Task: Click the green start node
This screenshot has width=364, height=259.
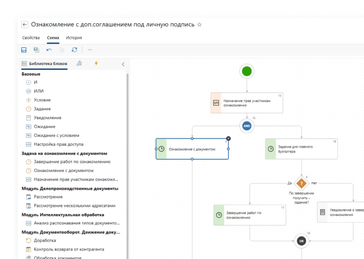Action: pos(246,71)
